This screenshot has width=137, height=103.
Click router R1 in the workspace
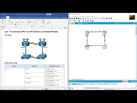104,32
